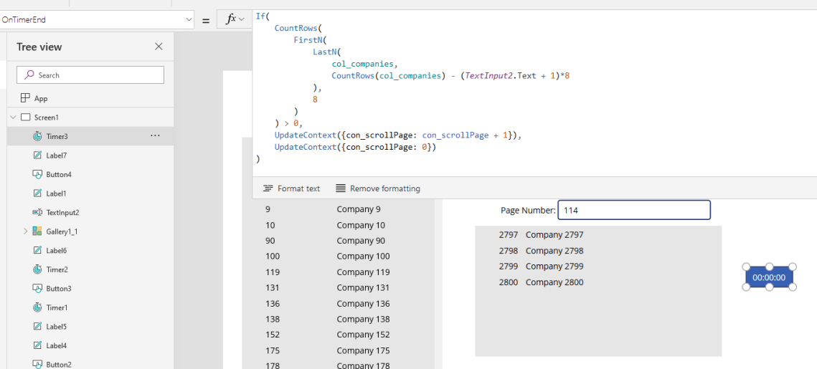Screen dimensions: 817x369
Task: Close the Tree view panel
Action: tap(159, 47)
